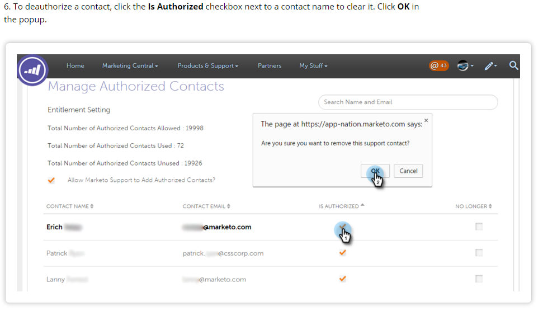Open the user avatar menu

pos(465,65)
